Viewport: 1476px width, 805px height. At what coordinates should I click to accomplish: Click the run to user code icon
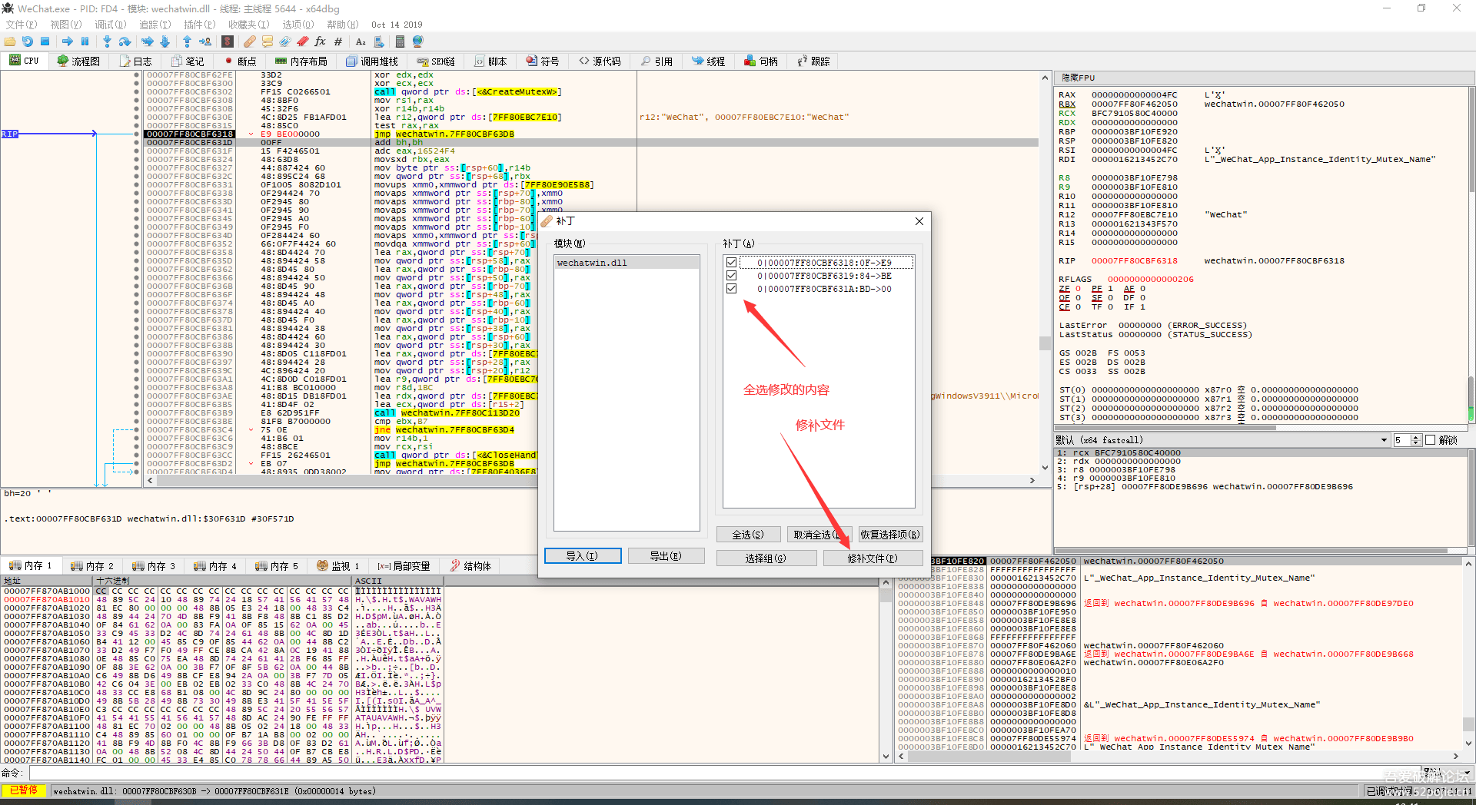coord(205,41)
